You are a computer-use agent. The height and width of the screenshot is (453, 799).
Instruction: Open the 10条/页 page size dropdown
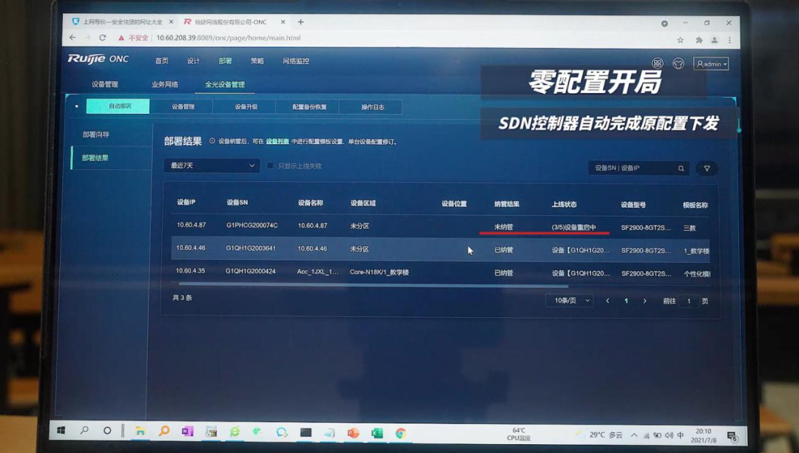click(569, 301)
